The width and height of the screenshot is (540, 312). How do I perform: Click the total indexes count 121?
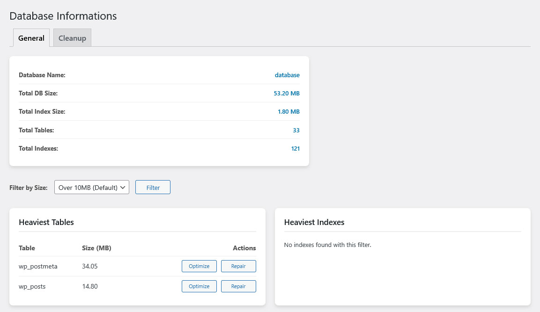click(295, 149)
